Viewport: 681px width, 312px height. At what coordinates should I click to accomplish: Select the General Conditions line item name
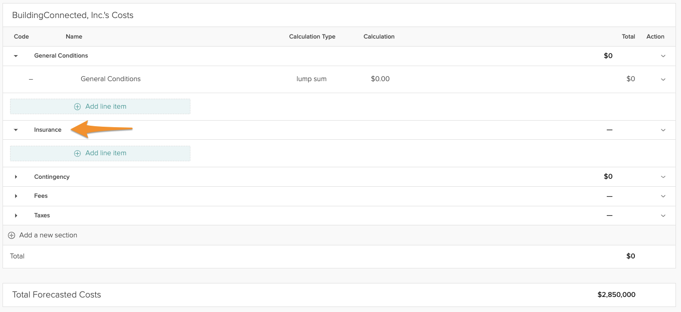click(x=110, y=79)
